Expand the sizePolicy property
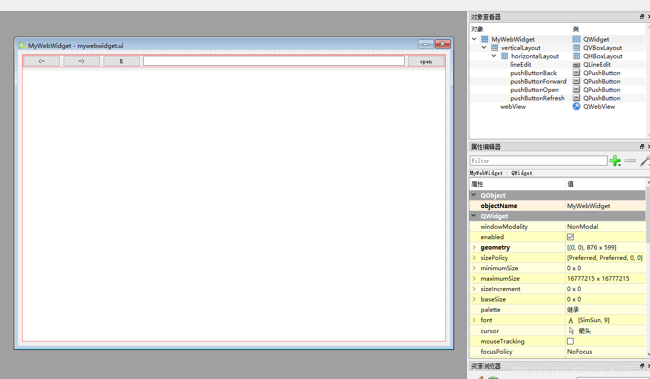Screen dimensions: 650x379 (474, 258)
